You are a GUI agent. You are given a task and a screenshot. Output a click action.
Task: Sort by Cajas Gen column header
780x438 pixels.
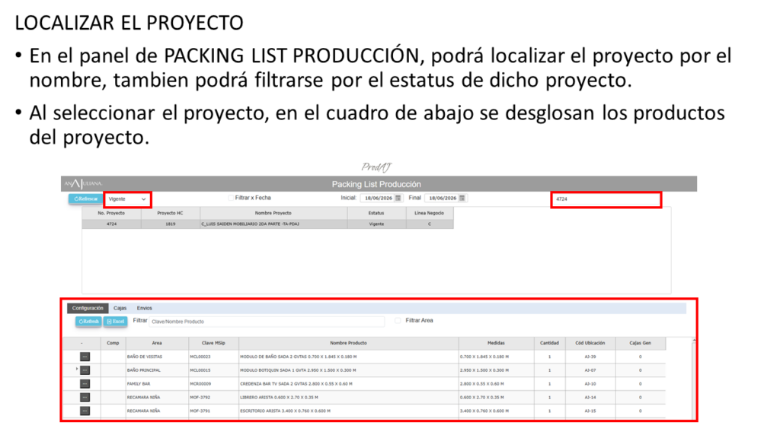[640, 343]
